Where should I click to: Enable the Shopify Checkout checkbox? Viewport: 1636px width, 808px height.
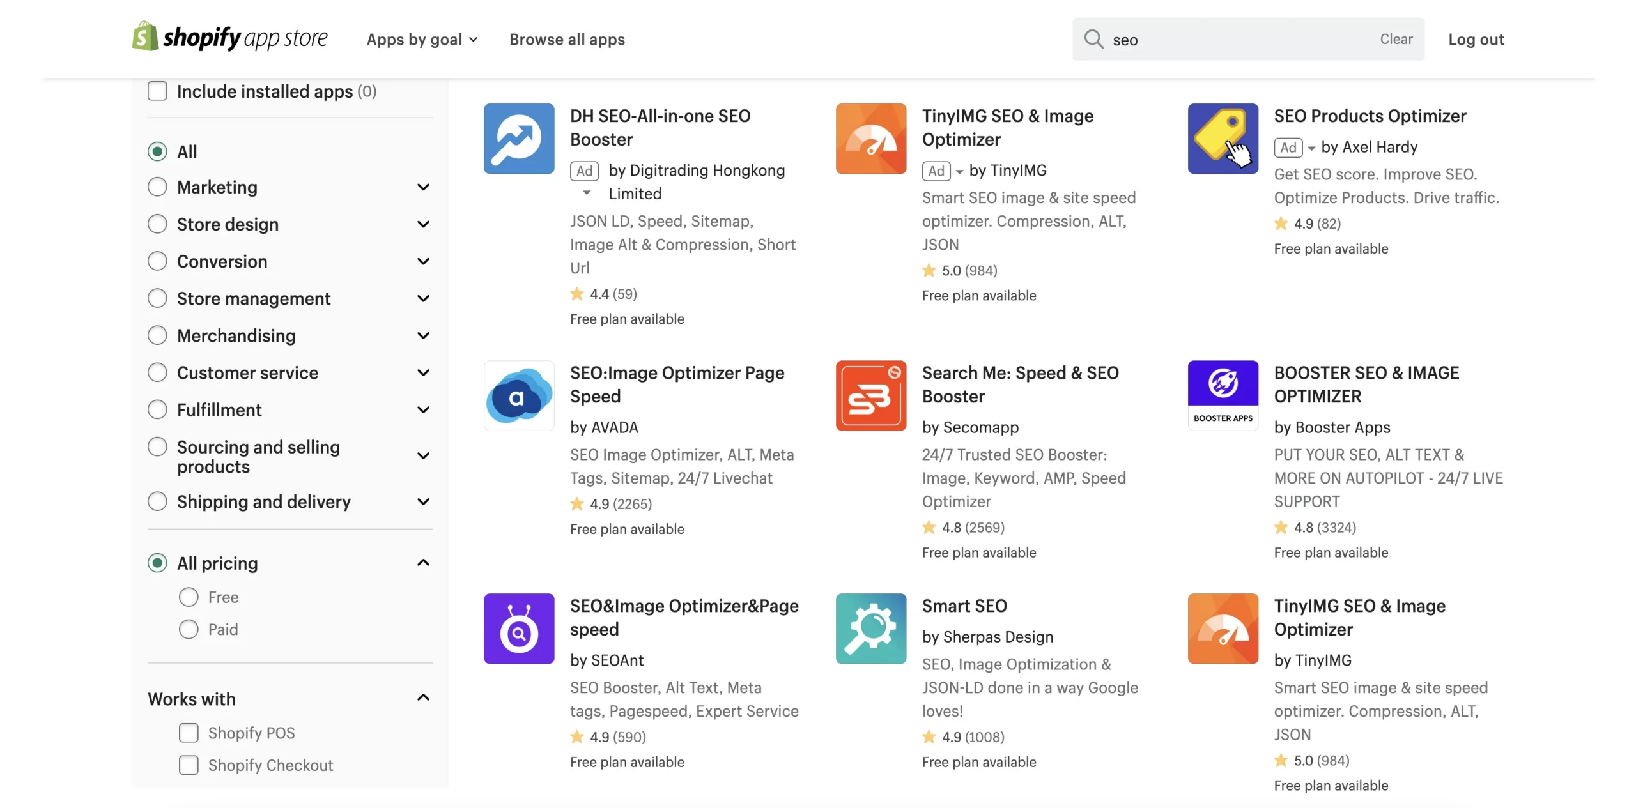(x=189, y=765)
